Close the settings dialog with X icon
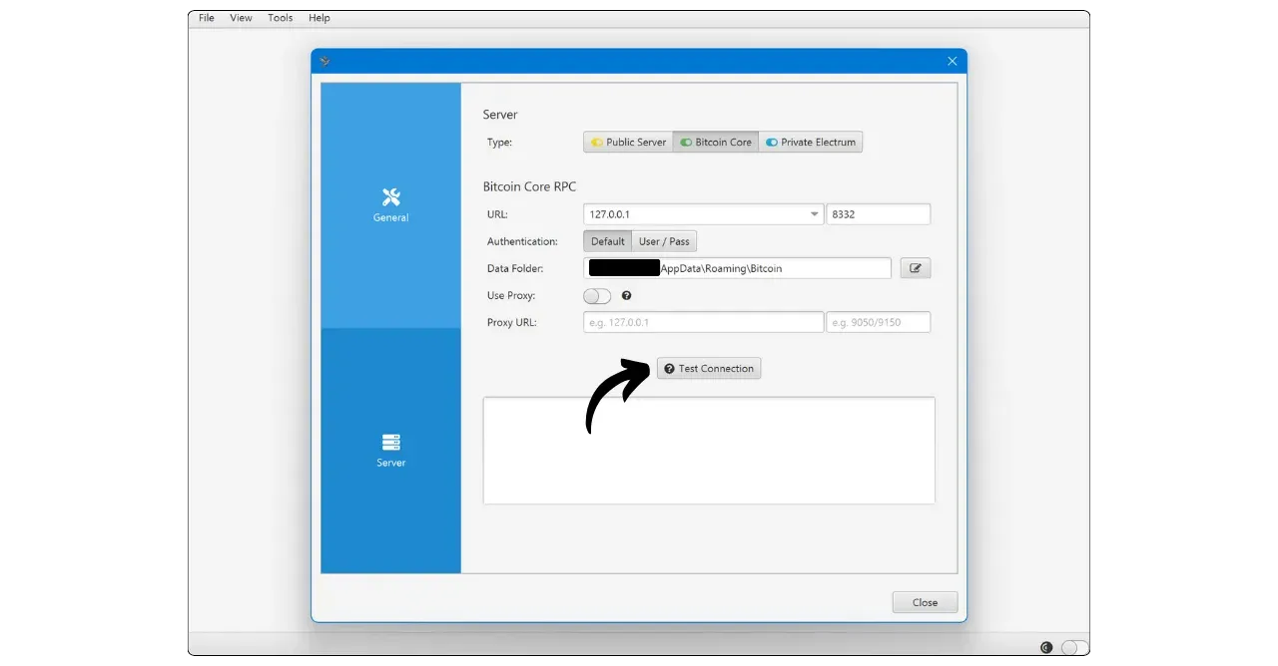 952,61
